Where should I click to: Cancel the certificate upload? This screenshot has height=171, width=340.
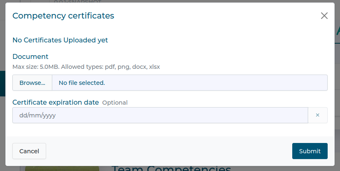pyautogui.click(x=29, y=151)
